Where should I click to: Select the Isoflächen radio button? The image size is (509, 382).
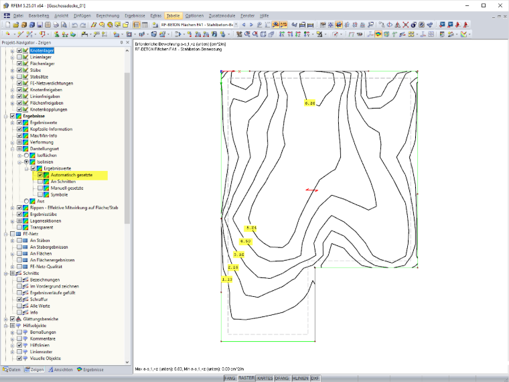point(26,155)
